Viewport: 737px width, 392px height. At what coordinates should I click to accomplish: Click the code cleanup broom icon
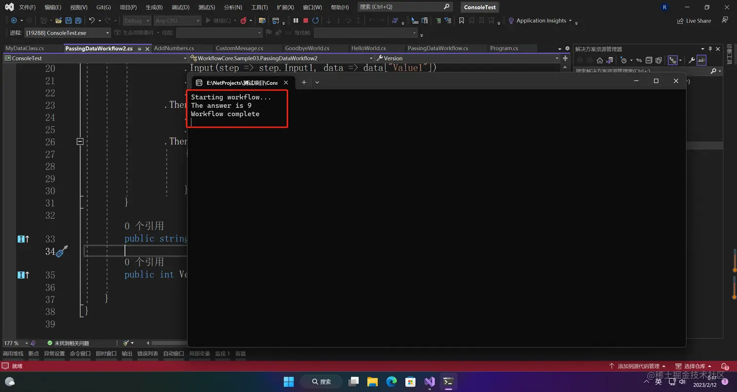(x=126, y=343)
